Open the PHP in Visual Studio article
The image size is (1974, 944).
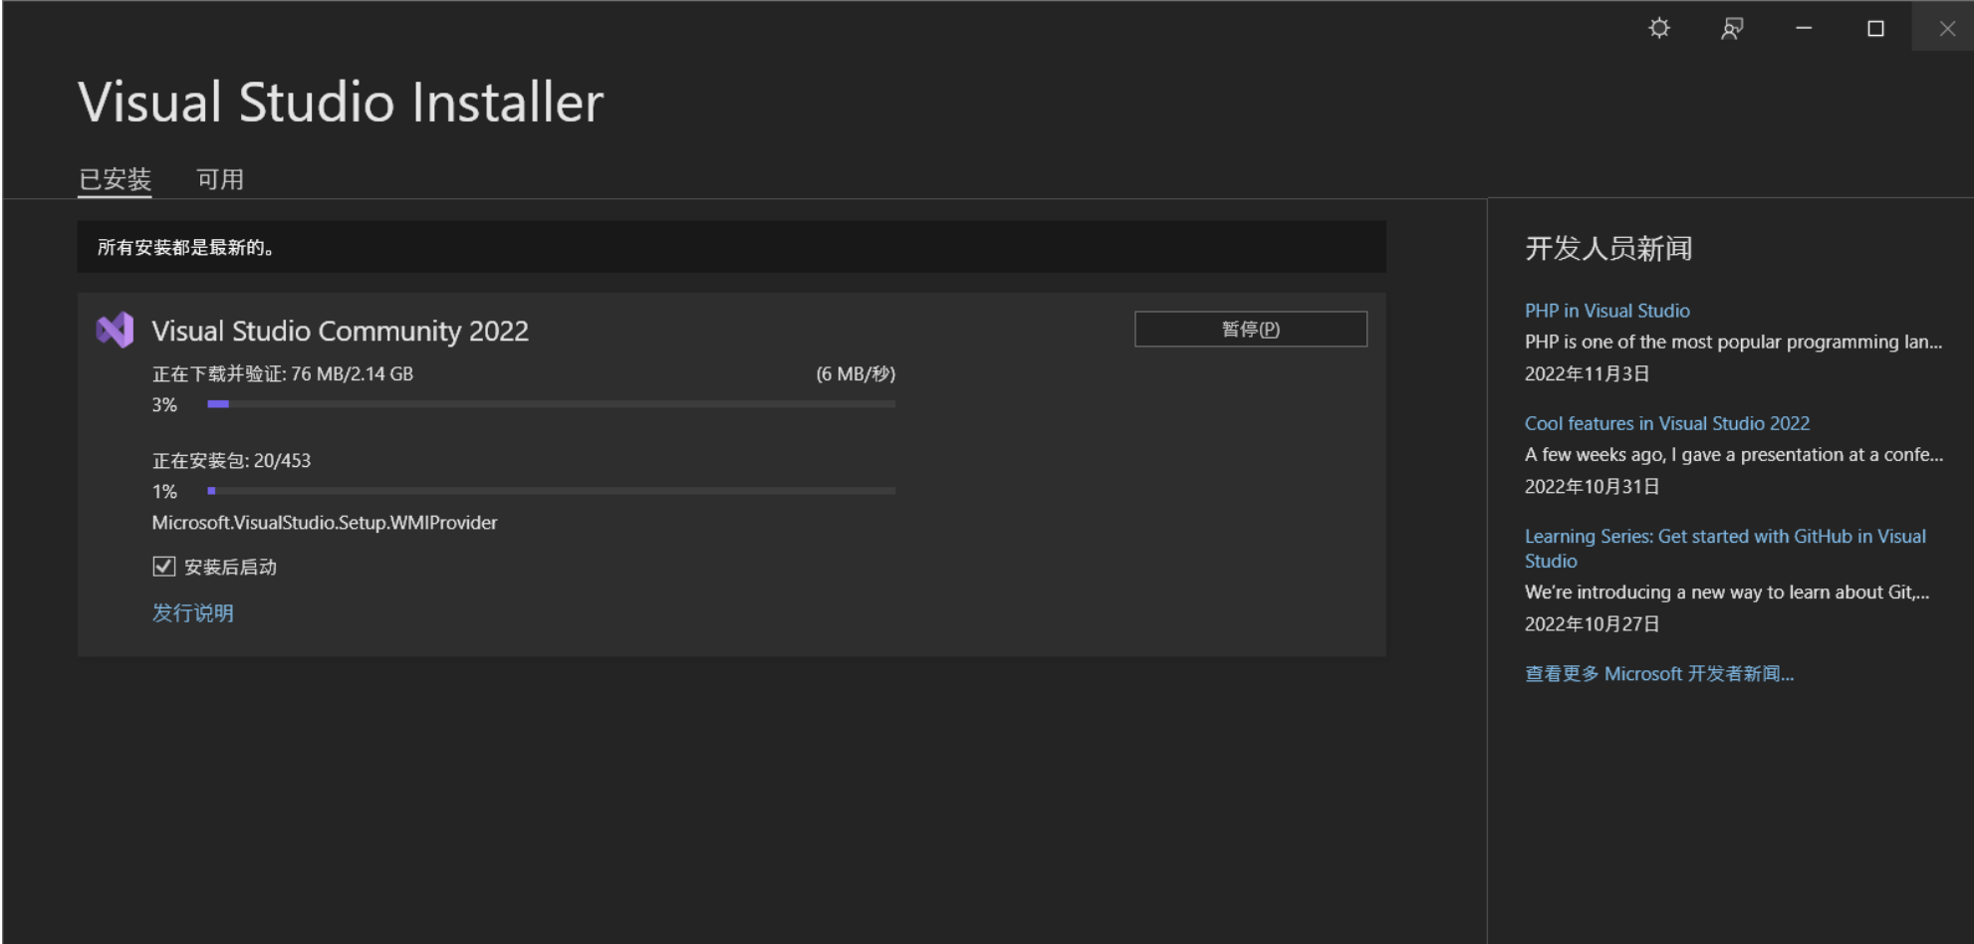coord(1607,311)
